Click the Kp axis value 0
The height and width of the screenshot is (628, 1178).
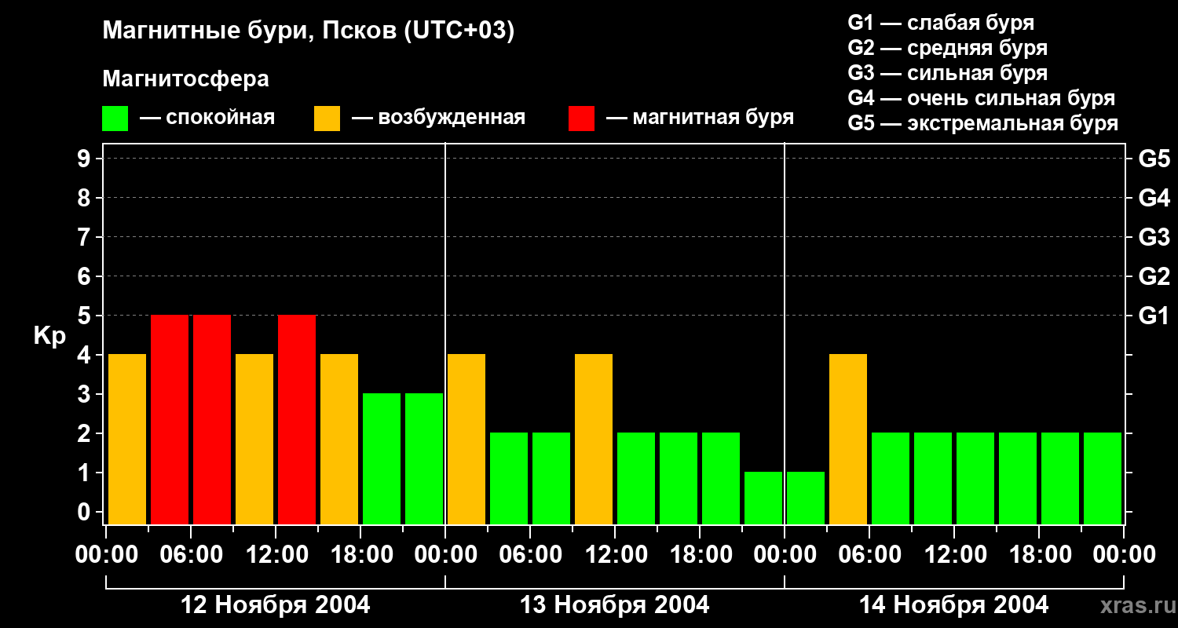pyautogui.click(x=86, y=512)
